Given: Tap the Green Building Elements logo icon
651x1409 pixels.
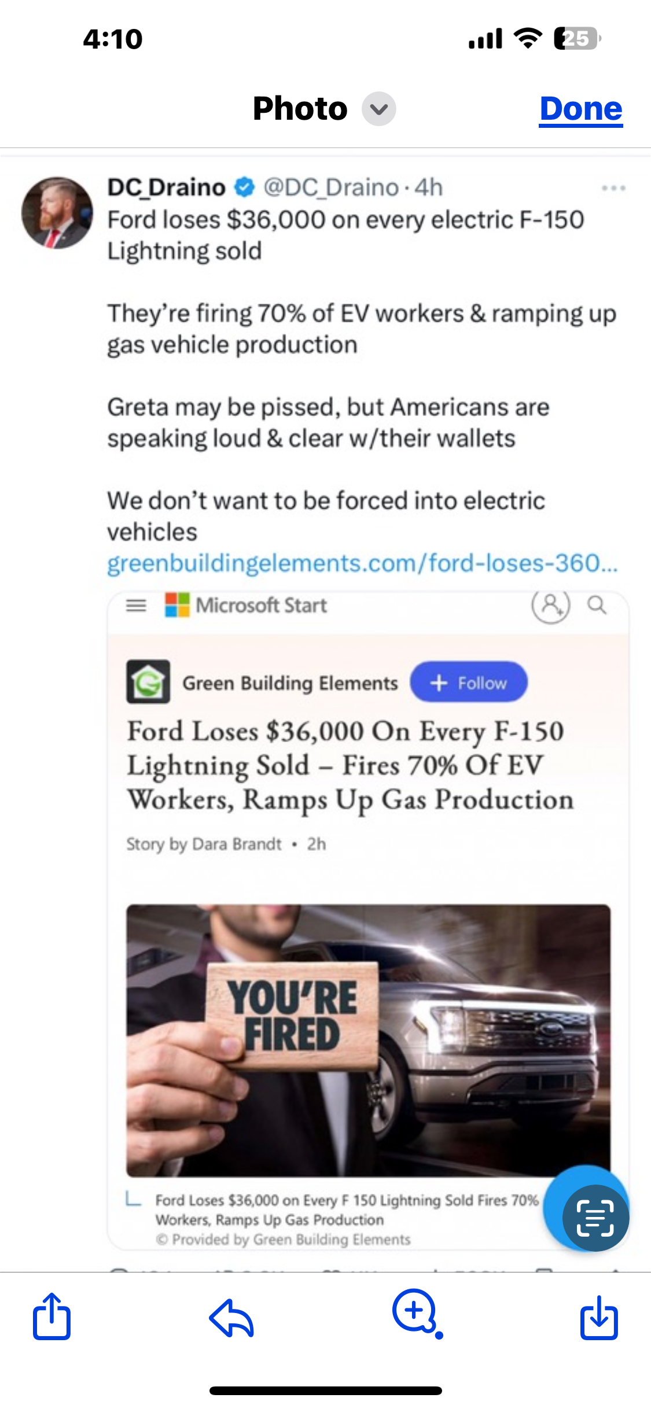Looking at the screenshot, I should (x=148, y=682).
